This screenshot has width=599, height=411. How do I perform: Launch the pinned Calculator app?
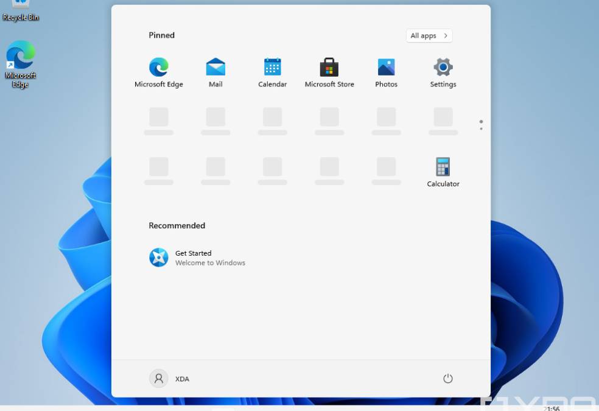pos(443,172)
